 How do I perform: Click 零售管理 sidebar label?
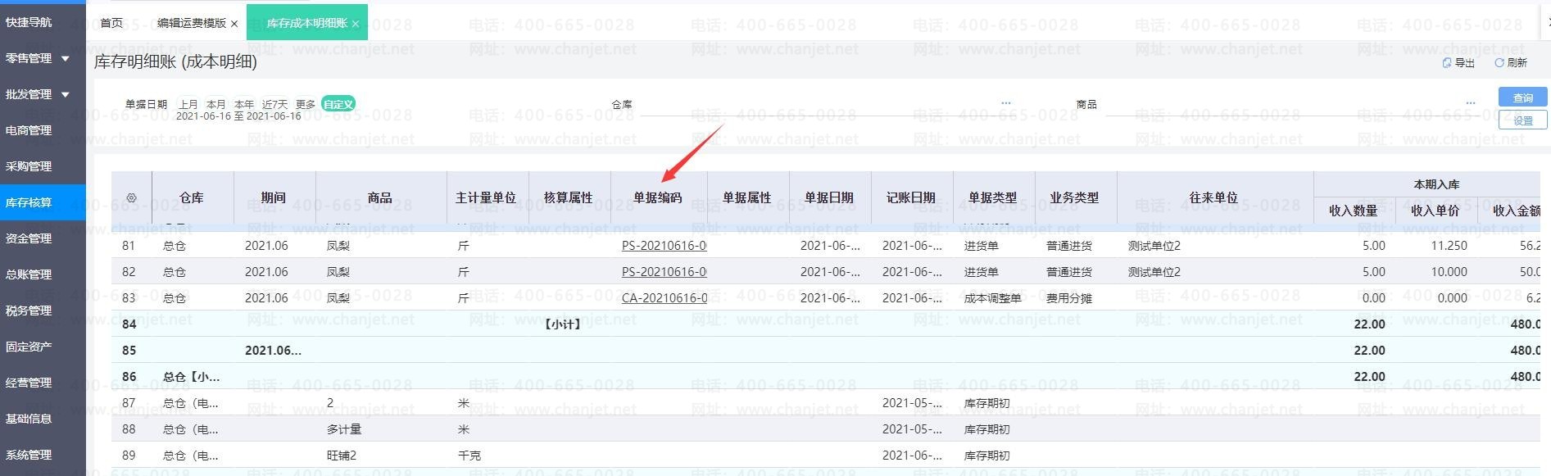click(29, 58)
